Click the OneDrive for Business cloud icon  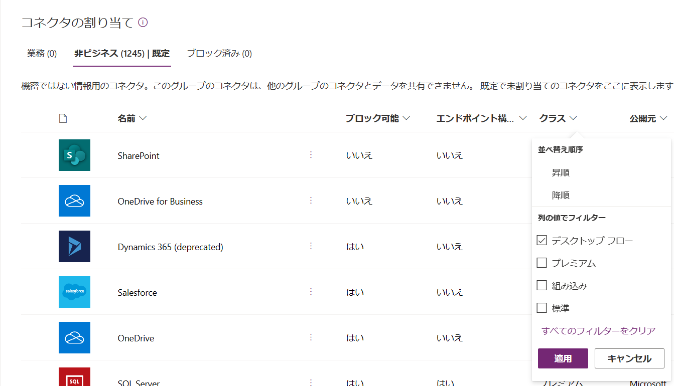pos(74,201)
